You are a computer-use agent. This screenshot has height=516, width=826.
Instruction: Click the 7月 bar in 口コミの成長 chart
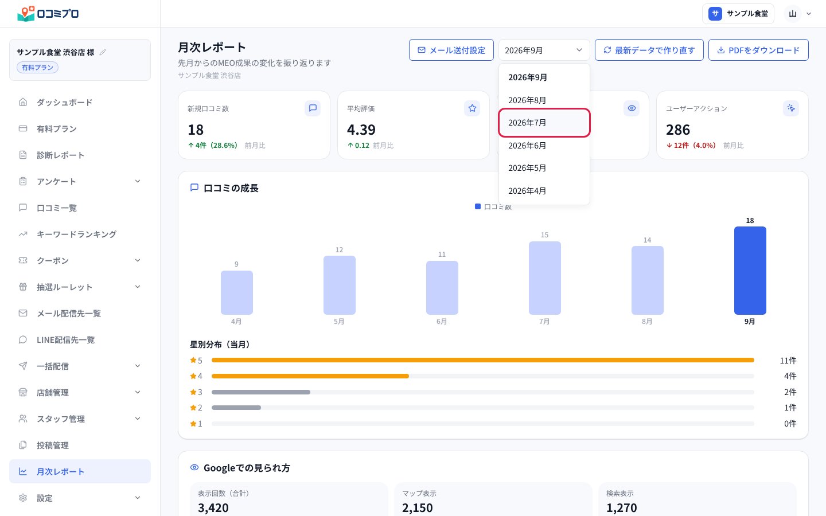point(544,278)
